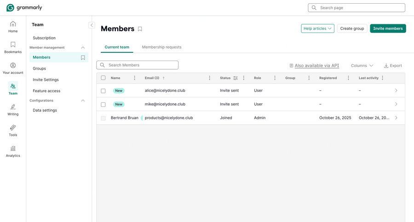This screenshot has width=414, height=222.
Task: Focus the Search Members field
Action: click(x=137, y=65)
